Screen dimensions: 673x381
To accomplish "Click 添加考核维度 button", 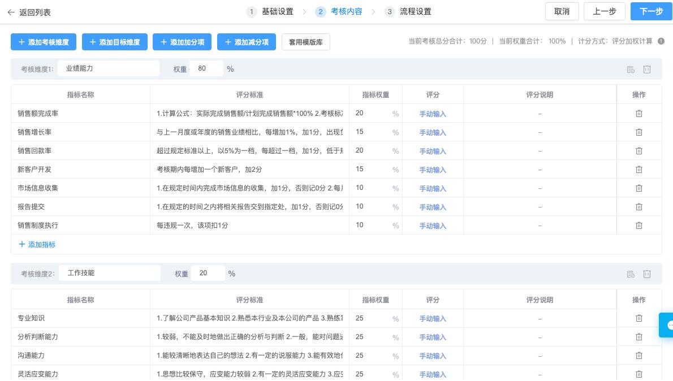I will 44,42.
